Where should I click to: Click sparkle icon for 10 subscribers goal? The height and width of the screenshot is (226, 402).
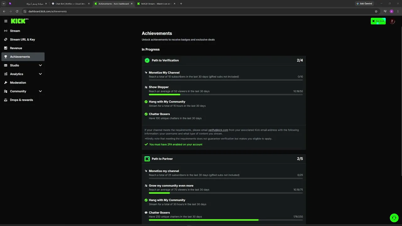(146, 73)
